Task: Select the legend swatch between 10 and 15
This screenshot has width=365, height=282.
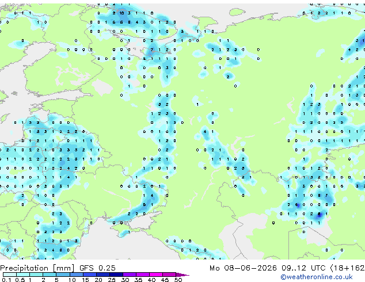Action: tap(76, 275)
